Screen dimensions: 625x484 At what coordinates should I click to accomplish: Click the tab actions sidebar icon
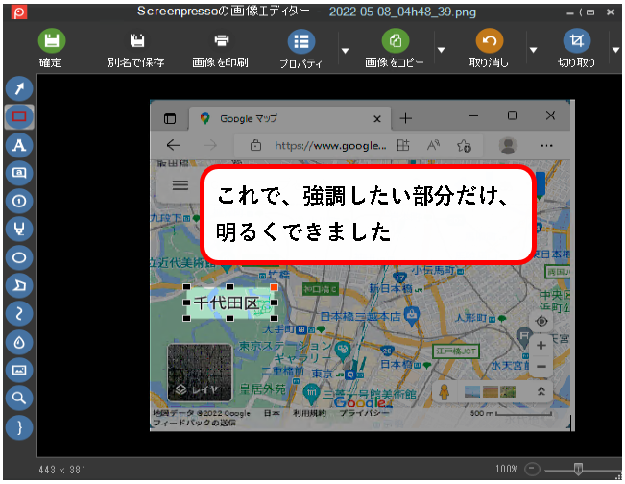pyautogui.click(x=170, y=118)
